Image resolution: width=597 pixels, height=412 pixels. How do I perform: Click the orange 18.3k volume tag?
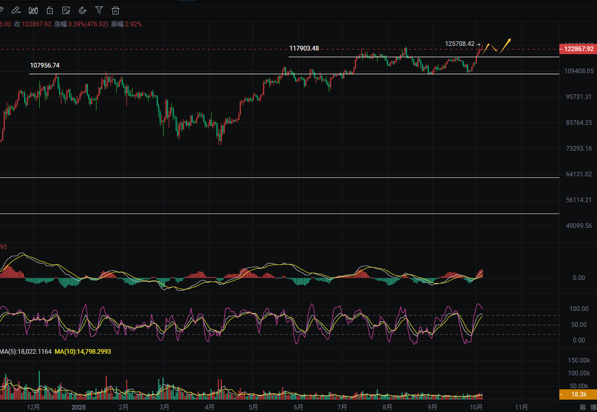(578, 394)
